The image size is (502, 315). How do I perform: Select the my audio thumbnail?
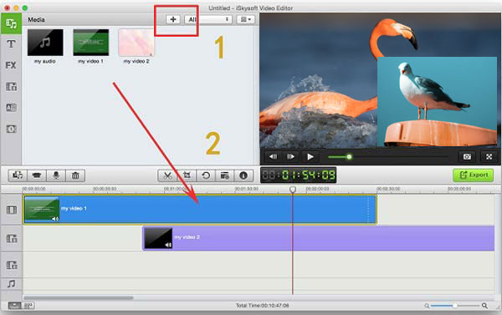pos(45,43)
